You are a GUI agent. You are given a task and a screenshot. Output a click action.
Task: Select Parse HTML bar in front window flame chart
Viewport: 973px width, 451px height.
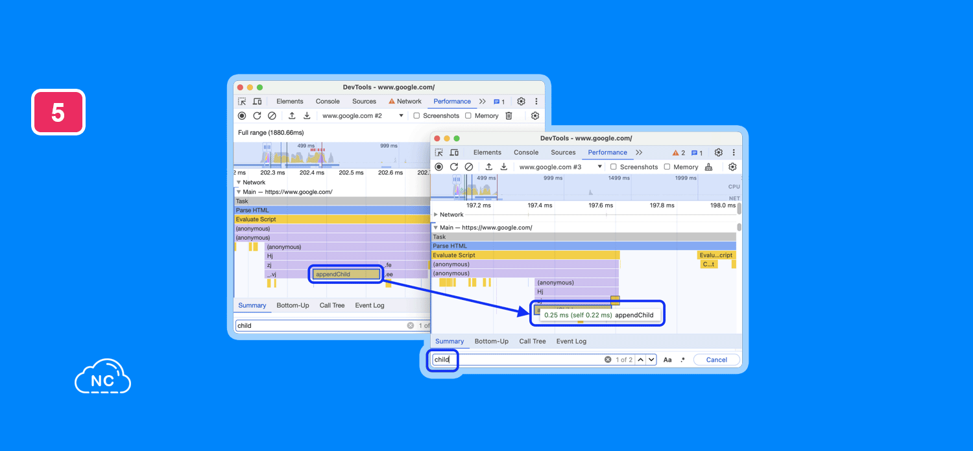(584, 246)
